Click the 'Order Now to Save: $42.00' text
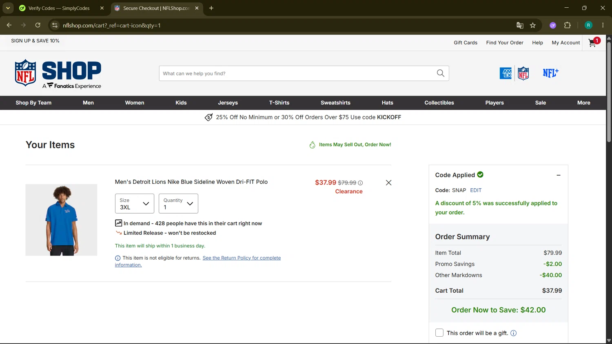Viewport: 612px width, 344px height. [498, 310]
